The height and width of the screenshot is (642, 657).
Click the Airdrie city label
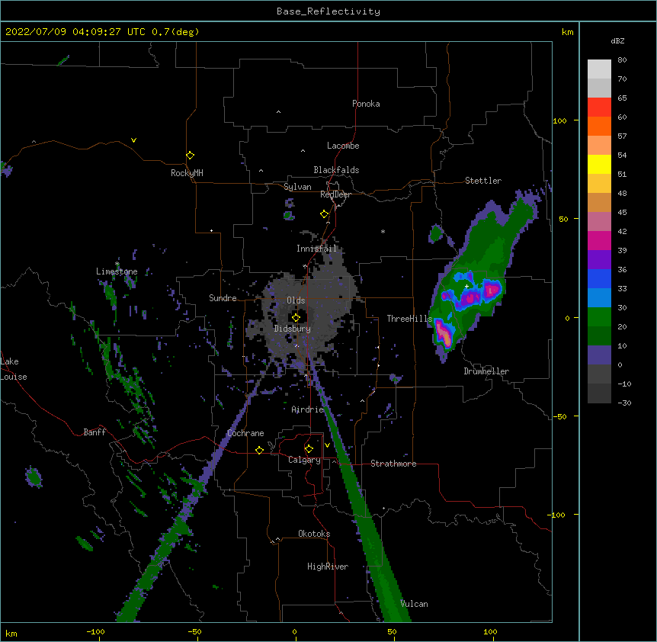308,409
